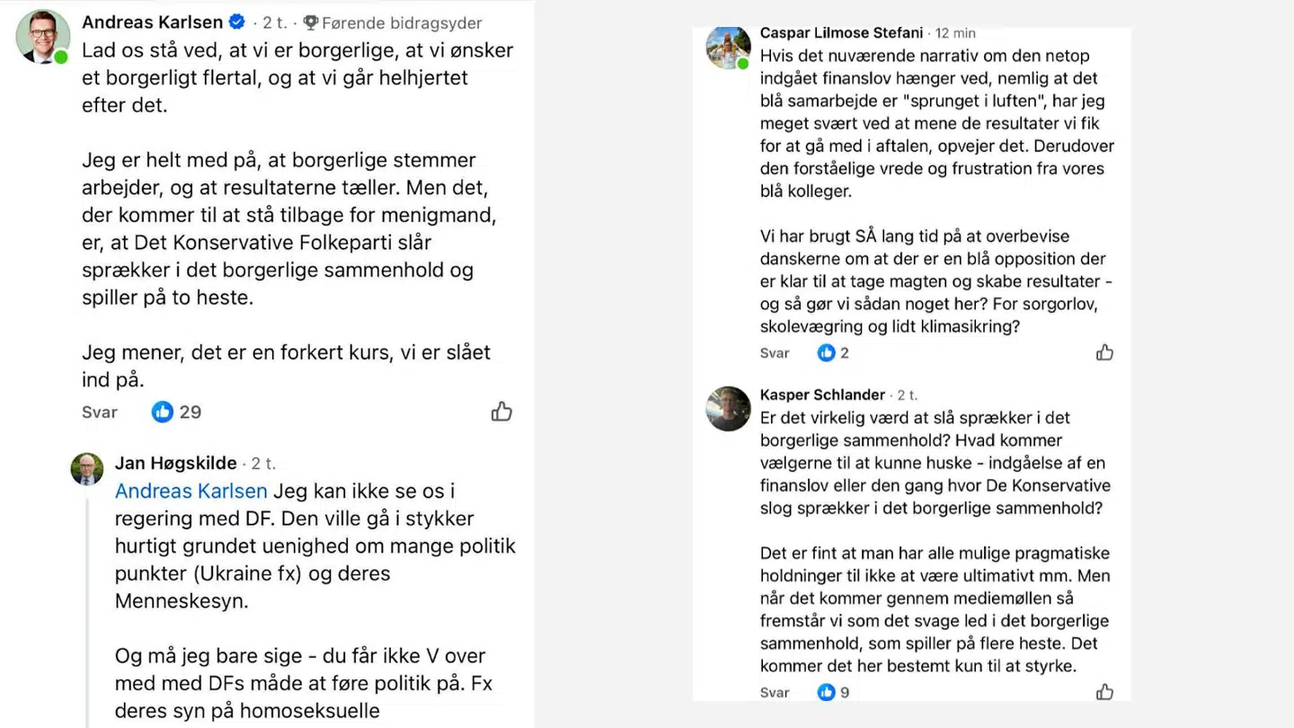The height and width of the screenshot is (728, 1294).
Task: Open reactions by clicking the blue like badge beside 29
Action: pos(163,411)
